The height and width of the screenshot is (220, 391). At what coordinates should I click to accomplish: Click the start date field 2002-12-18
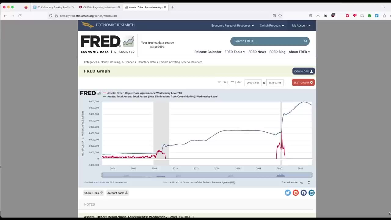(x=253, y=82)
